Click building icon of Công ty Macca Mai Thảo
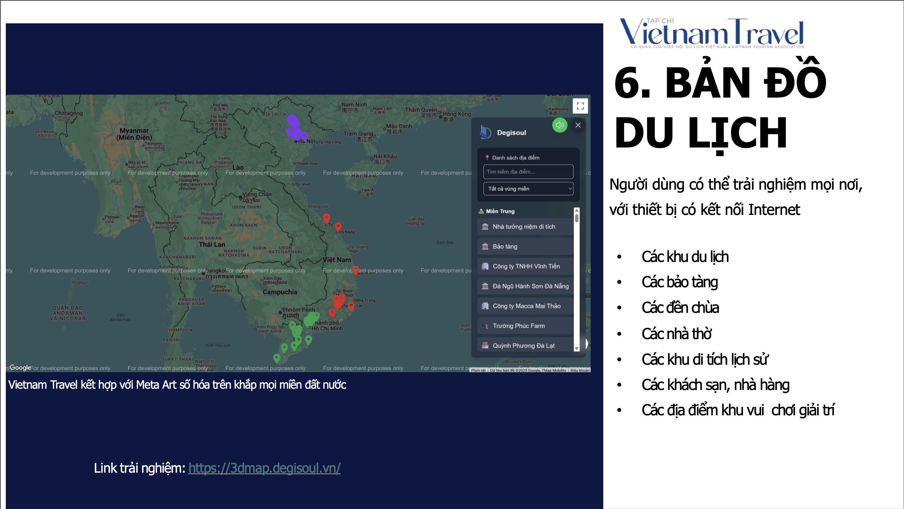Viewport: 904px width, 509px height. point(485,306)
